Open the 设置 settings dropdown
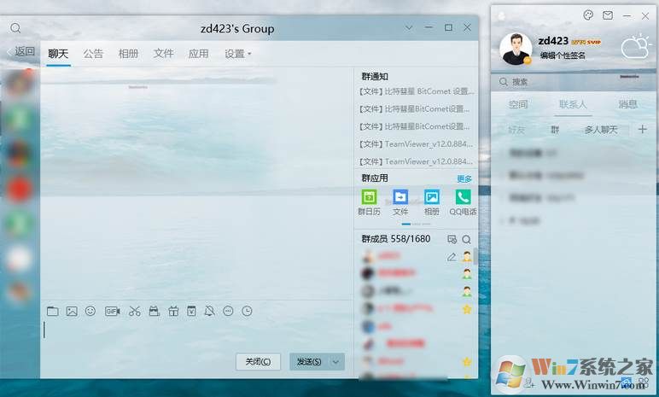 (237, 54)
